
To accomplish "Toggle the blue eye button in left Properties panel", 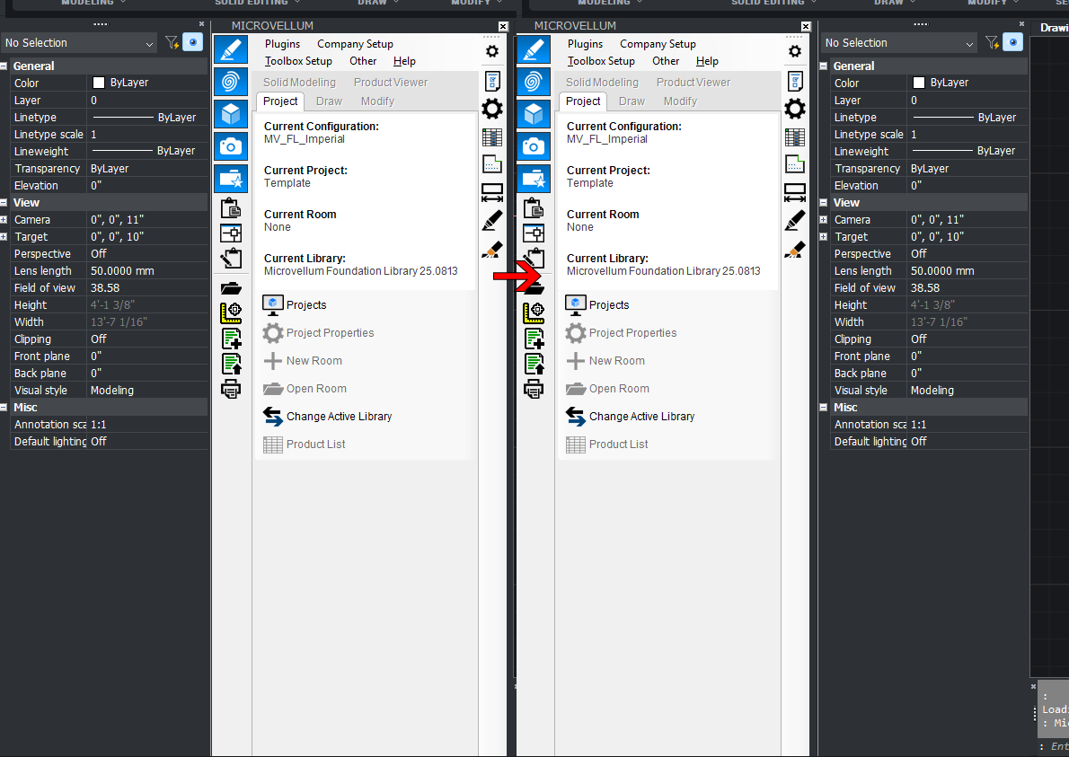I will pyautogui.click(x=192, y=42).
